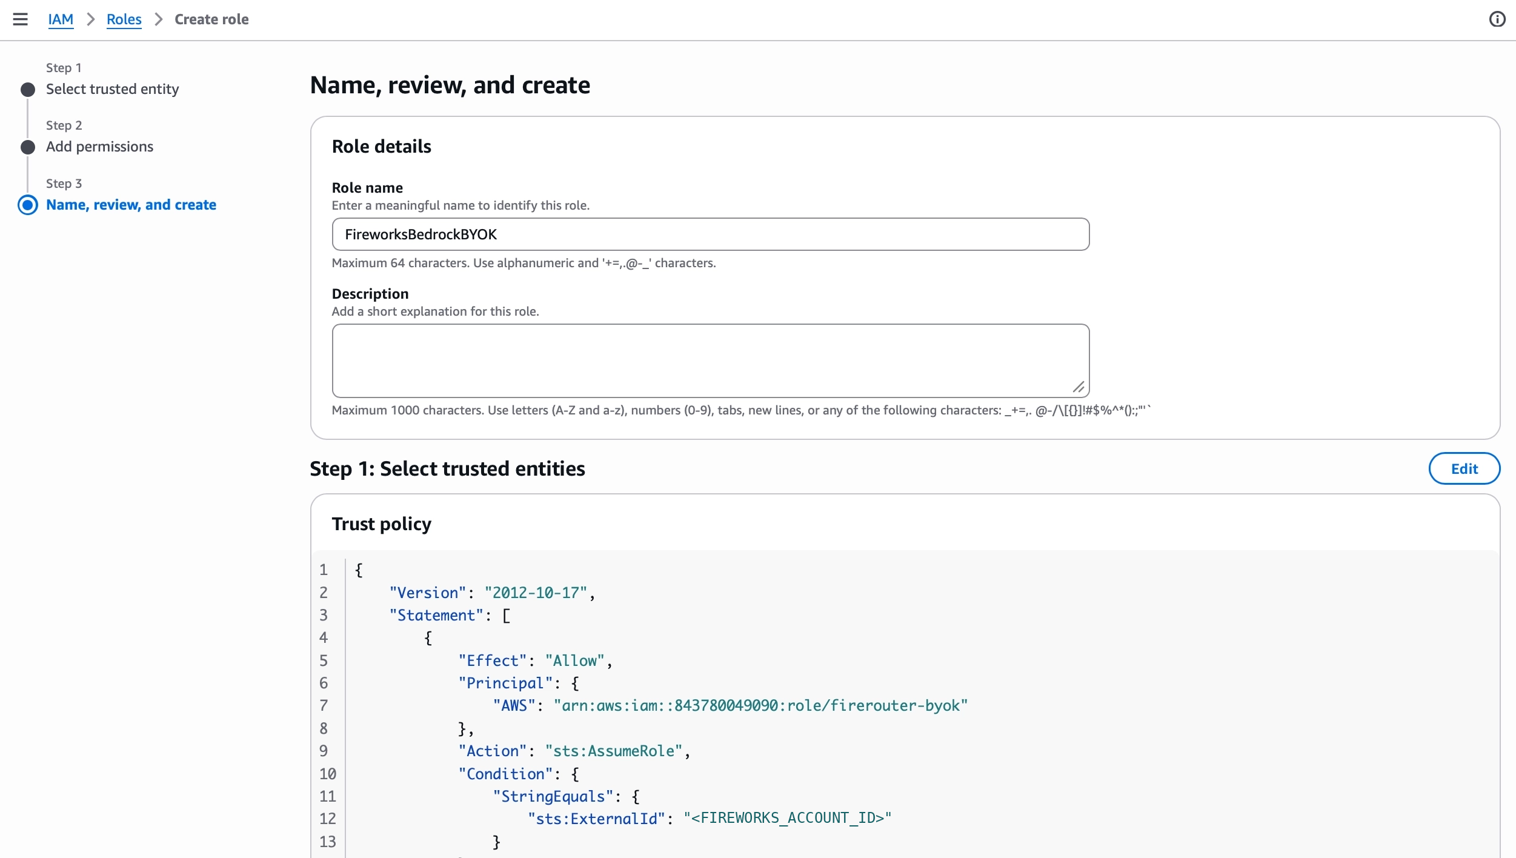Click the "<FIREWORKS_ACCOUNT_ID>" value
The height and width of the screenshot is (858, 1516).
coord(787,818)
